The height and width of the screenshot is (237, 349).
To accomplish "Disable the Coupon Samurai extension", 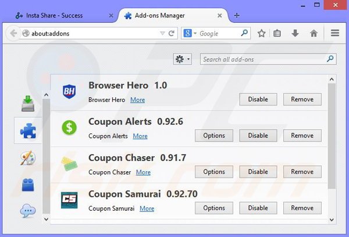I will (x=258, y=208).
